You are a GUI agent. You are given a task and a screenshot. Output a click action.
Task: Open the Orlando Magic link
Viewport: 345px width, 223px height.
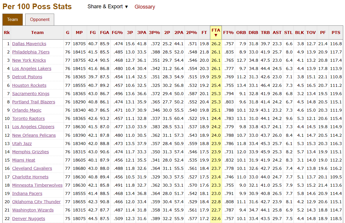tap(27, 110)
